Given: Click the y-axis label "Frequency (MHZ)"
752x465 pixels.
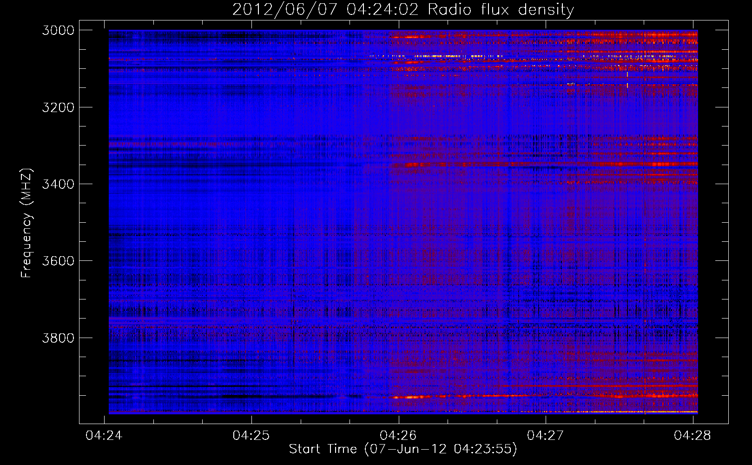Looking at the screenshot, I should pos(27,223).
